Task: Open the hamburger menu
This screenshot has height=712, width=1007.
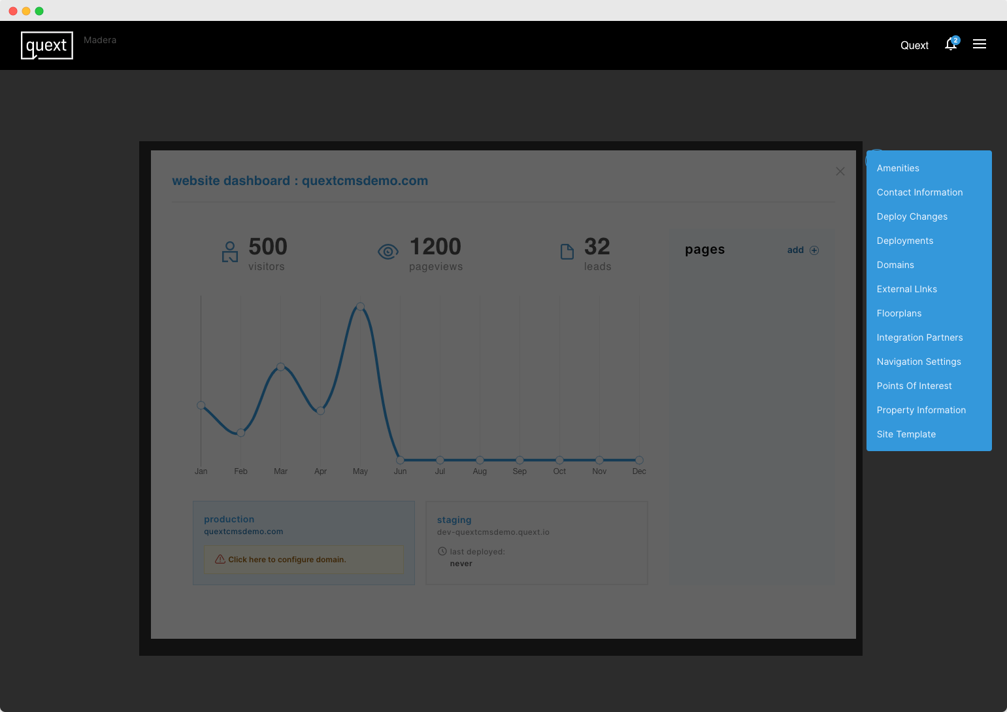Action: pyautogui.click(x=980, y=44)
